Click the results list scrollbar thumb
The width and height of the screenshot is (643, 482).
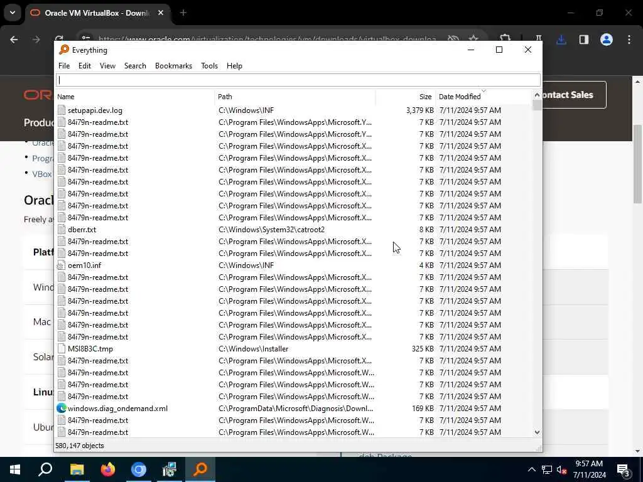(x=537, y=105)
